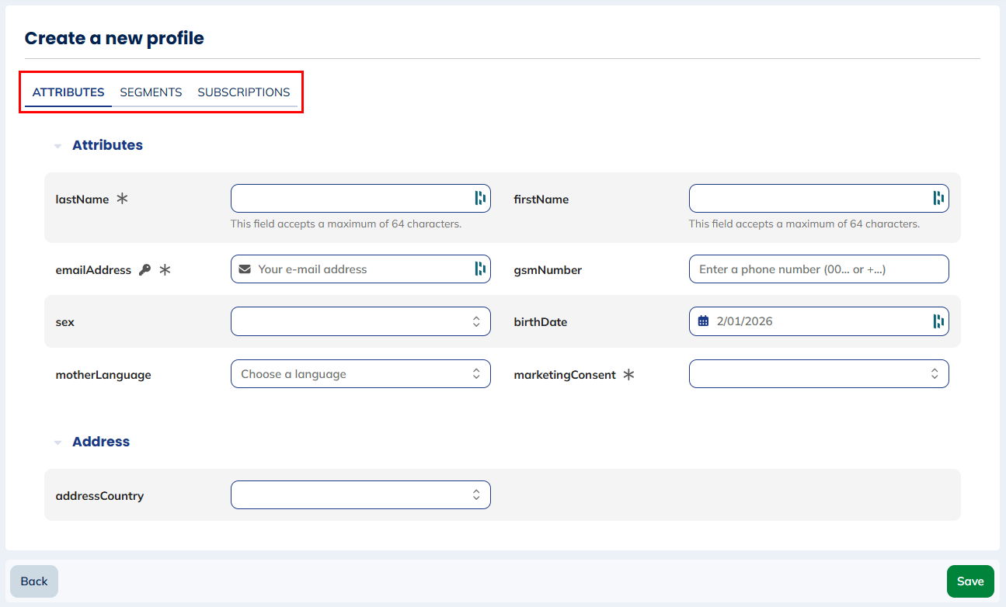
Task: Click the icon inside the emailAddress field
Action: pos(479,269)
